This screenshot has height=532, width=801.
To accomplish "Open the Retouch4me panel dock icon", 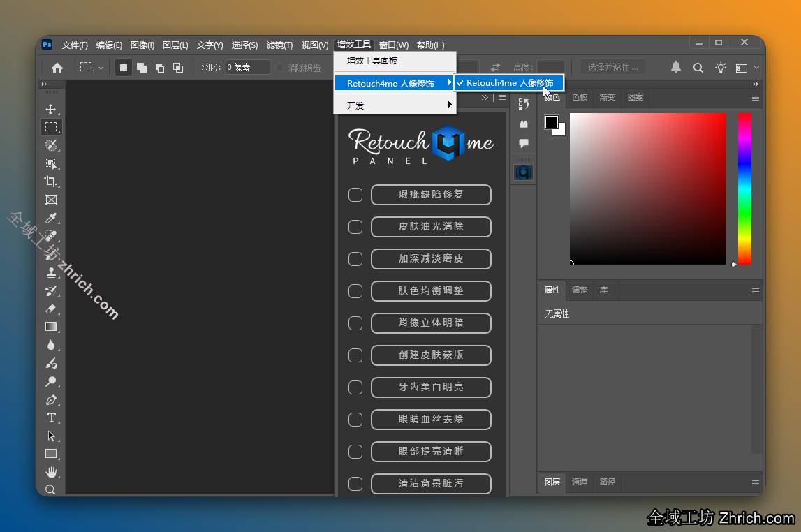I will (x=523, y=172).
